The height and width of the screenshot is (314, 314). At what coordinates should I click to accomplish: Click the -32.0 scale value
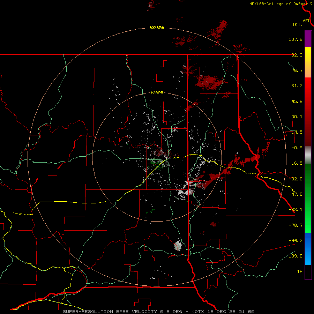[296, 179]
